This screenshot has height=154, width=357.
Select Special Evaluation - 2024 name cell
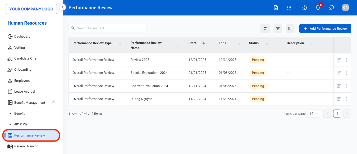149,73
